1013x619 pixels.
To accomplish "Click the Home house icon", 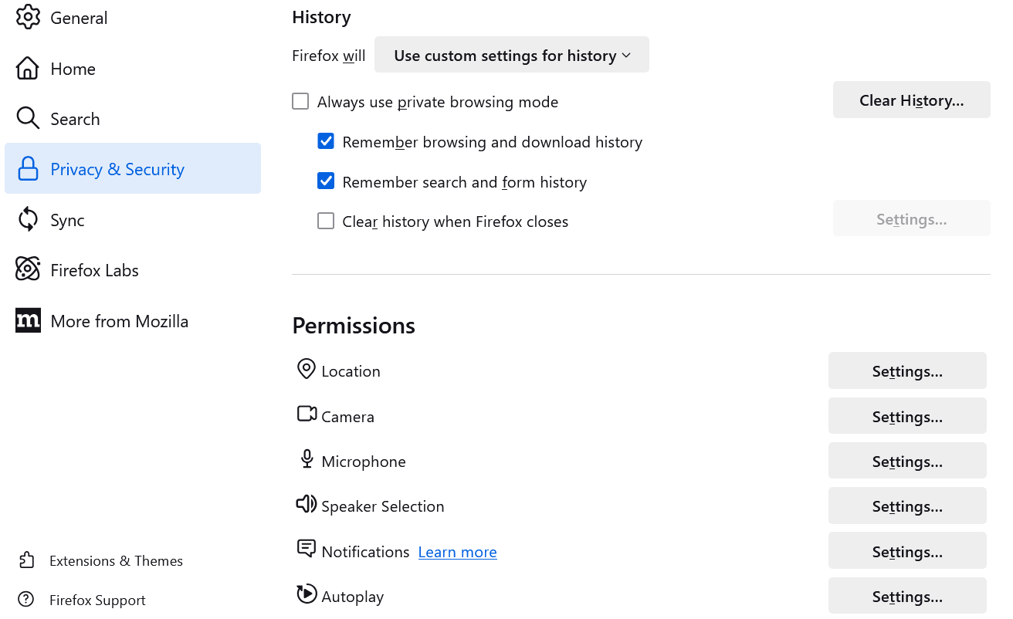I will point(28,68).
